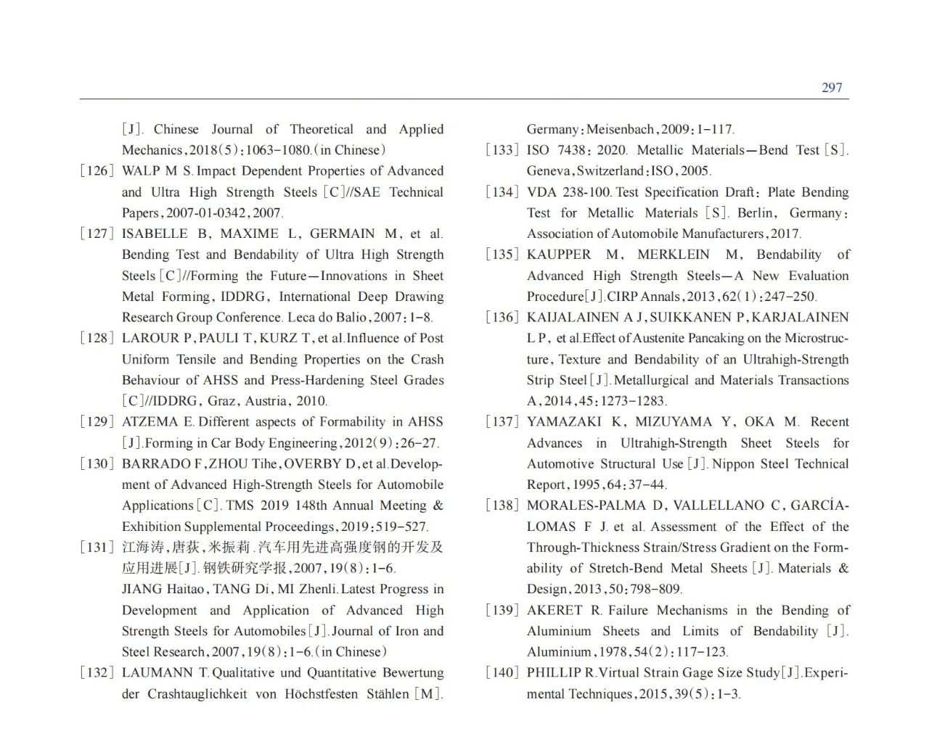Select reference number [136]
The width and height of the screenshot is (929, 734).
pyautogui.click(x=502, y=317)
